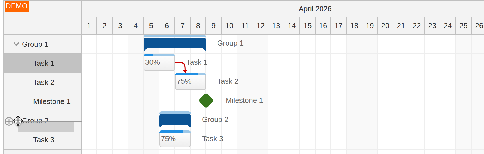This screenshot has width=484, height=154.
Task: Click the dark blue Group 1 summary bar
Action: click(174, 43)
